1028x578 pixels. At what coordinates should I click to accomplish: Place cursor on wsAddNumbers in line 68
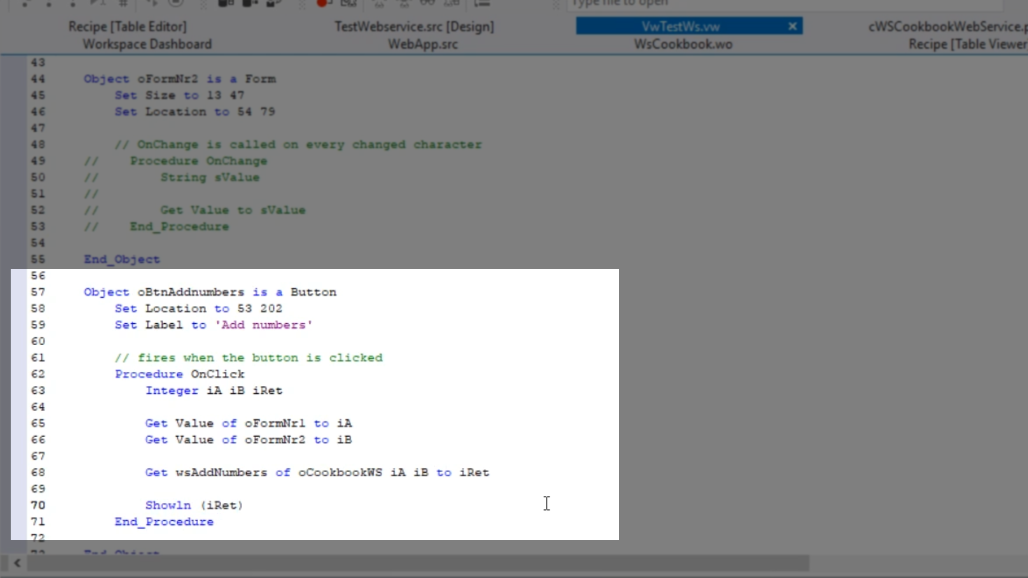221,473
